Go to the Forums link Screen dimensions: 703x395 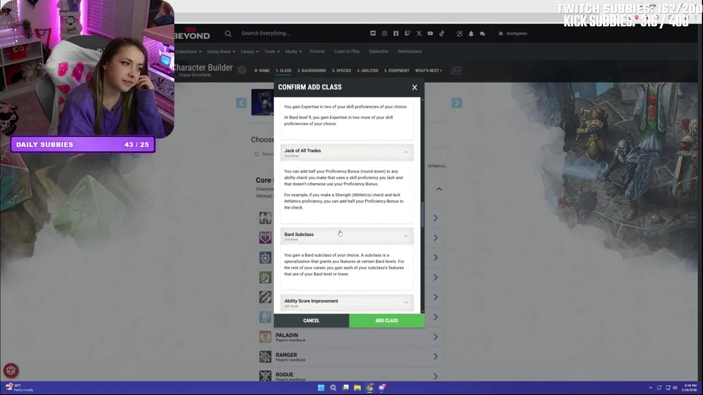317,52
